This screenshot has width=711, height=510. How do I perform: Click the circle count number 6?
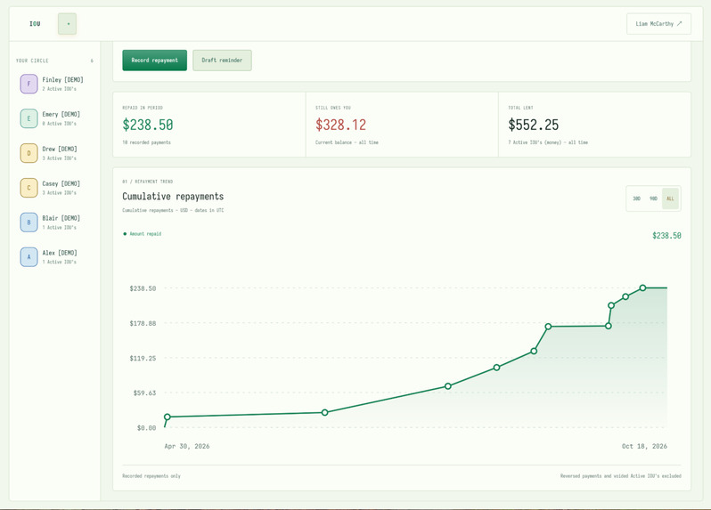click(92, 61)
